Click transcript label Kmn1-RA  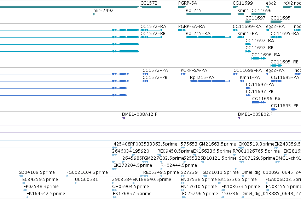click(248, 34)
